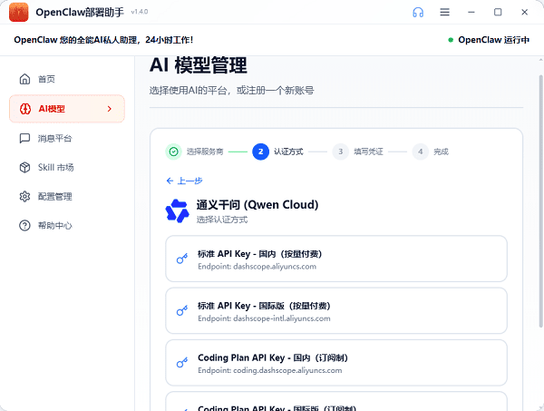This screenshot has height=411, width=544.
Task: Click step 4 完成 circle
Action: tap(420, 152)
